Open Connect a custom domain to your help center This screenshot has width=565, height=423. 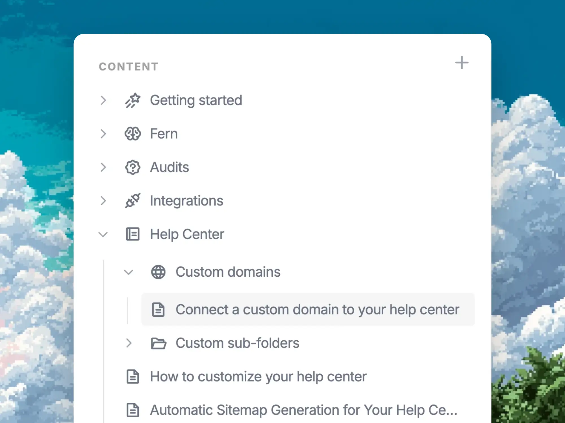click(x=317, y=310)
